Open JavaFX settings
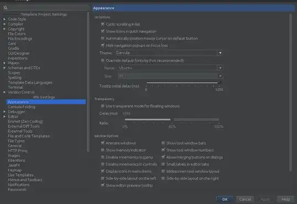This screenshot has width=297, height=204. click(x=14, y=165)
